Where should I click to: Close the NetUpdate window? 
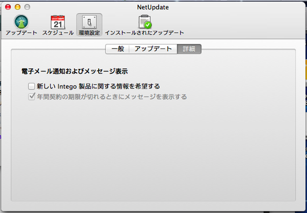8,7
